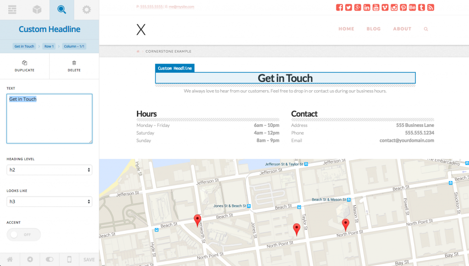
Task: Click the Inspector magnifier tab
Action: click(x=61, y=10)
